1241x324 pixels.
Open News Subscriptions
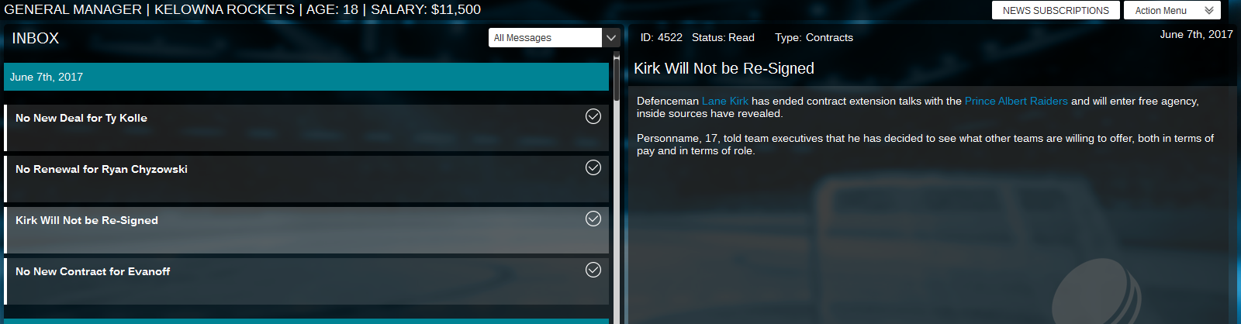click(x=1056, y=10)
